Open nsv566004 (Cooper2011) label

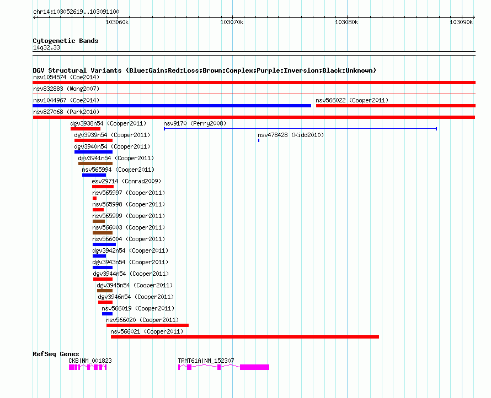[129, 239]
